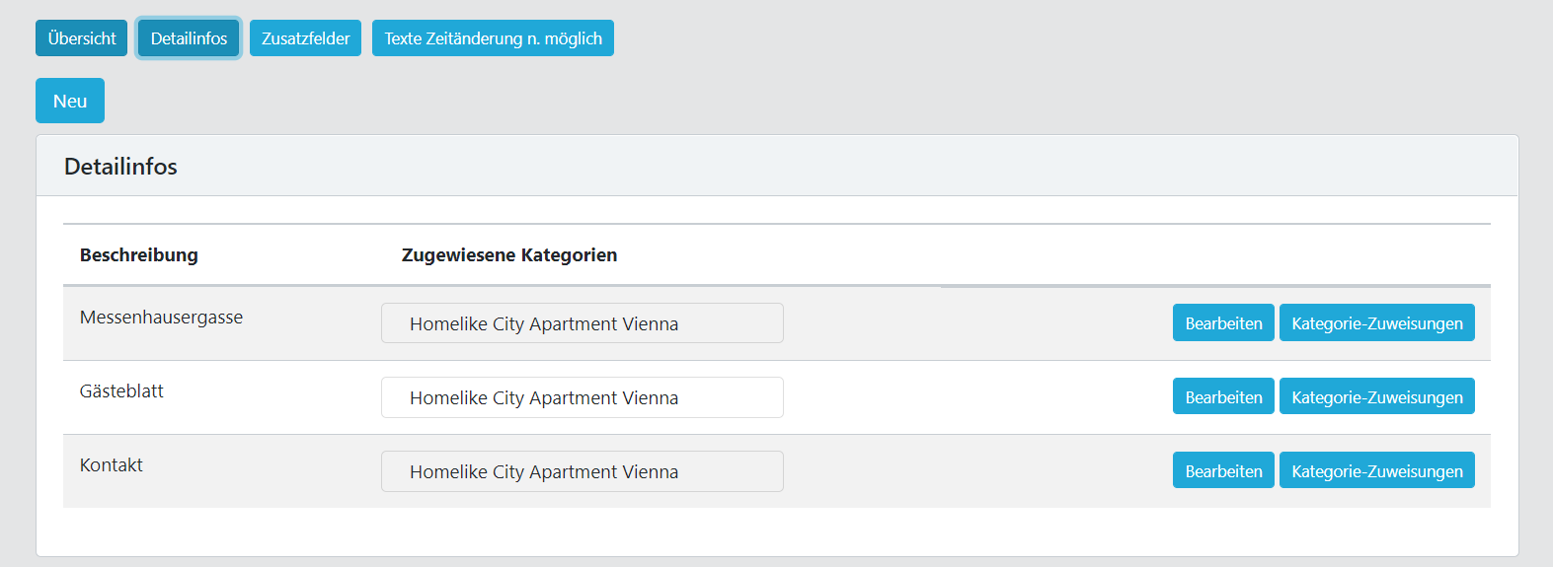Switch to the Zusatzfelder tab
This screenshot has width=1553, height=567.
(x=305, y=38)
